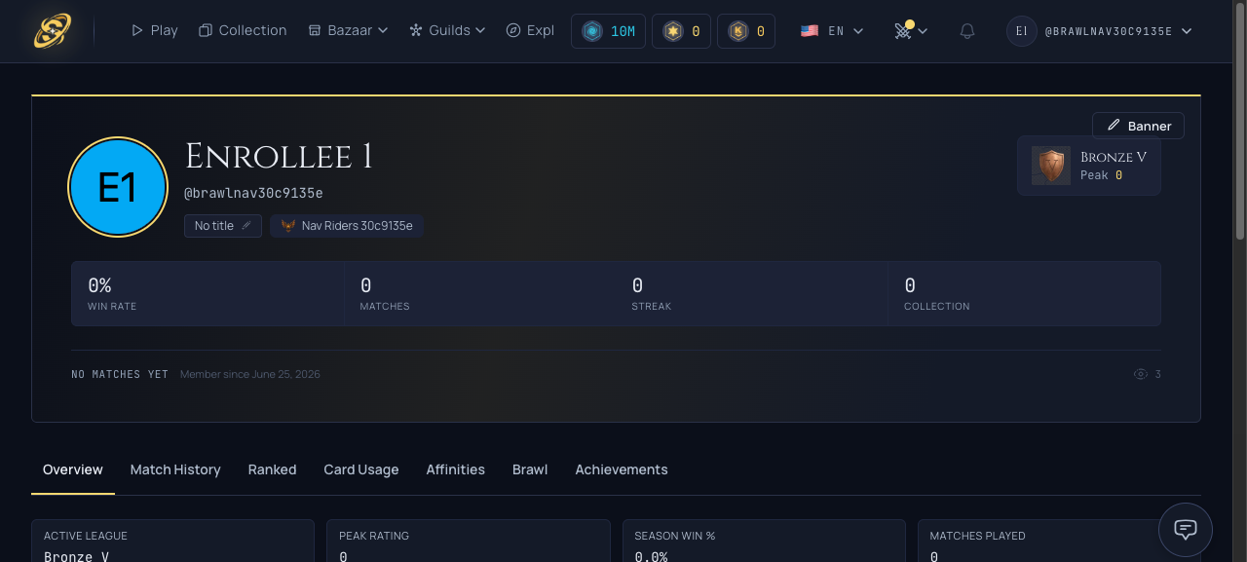The image size is (1247, 562).
Task: Click the profile views eye icon
Action: [1141, 374]
